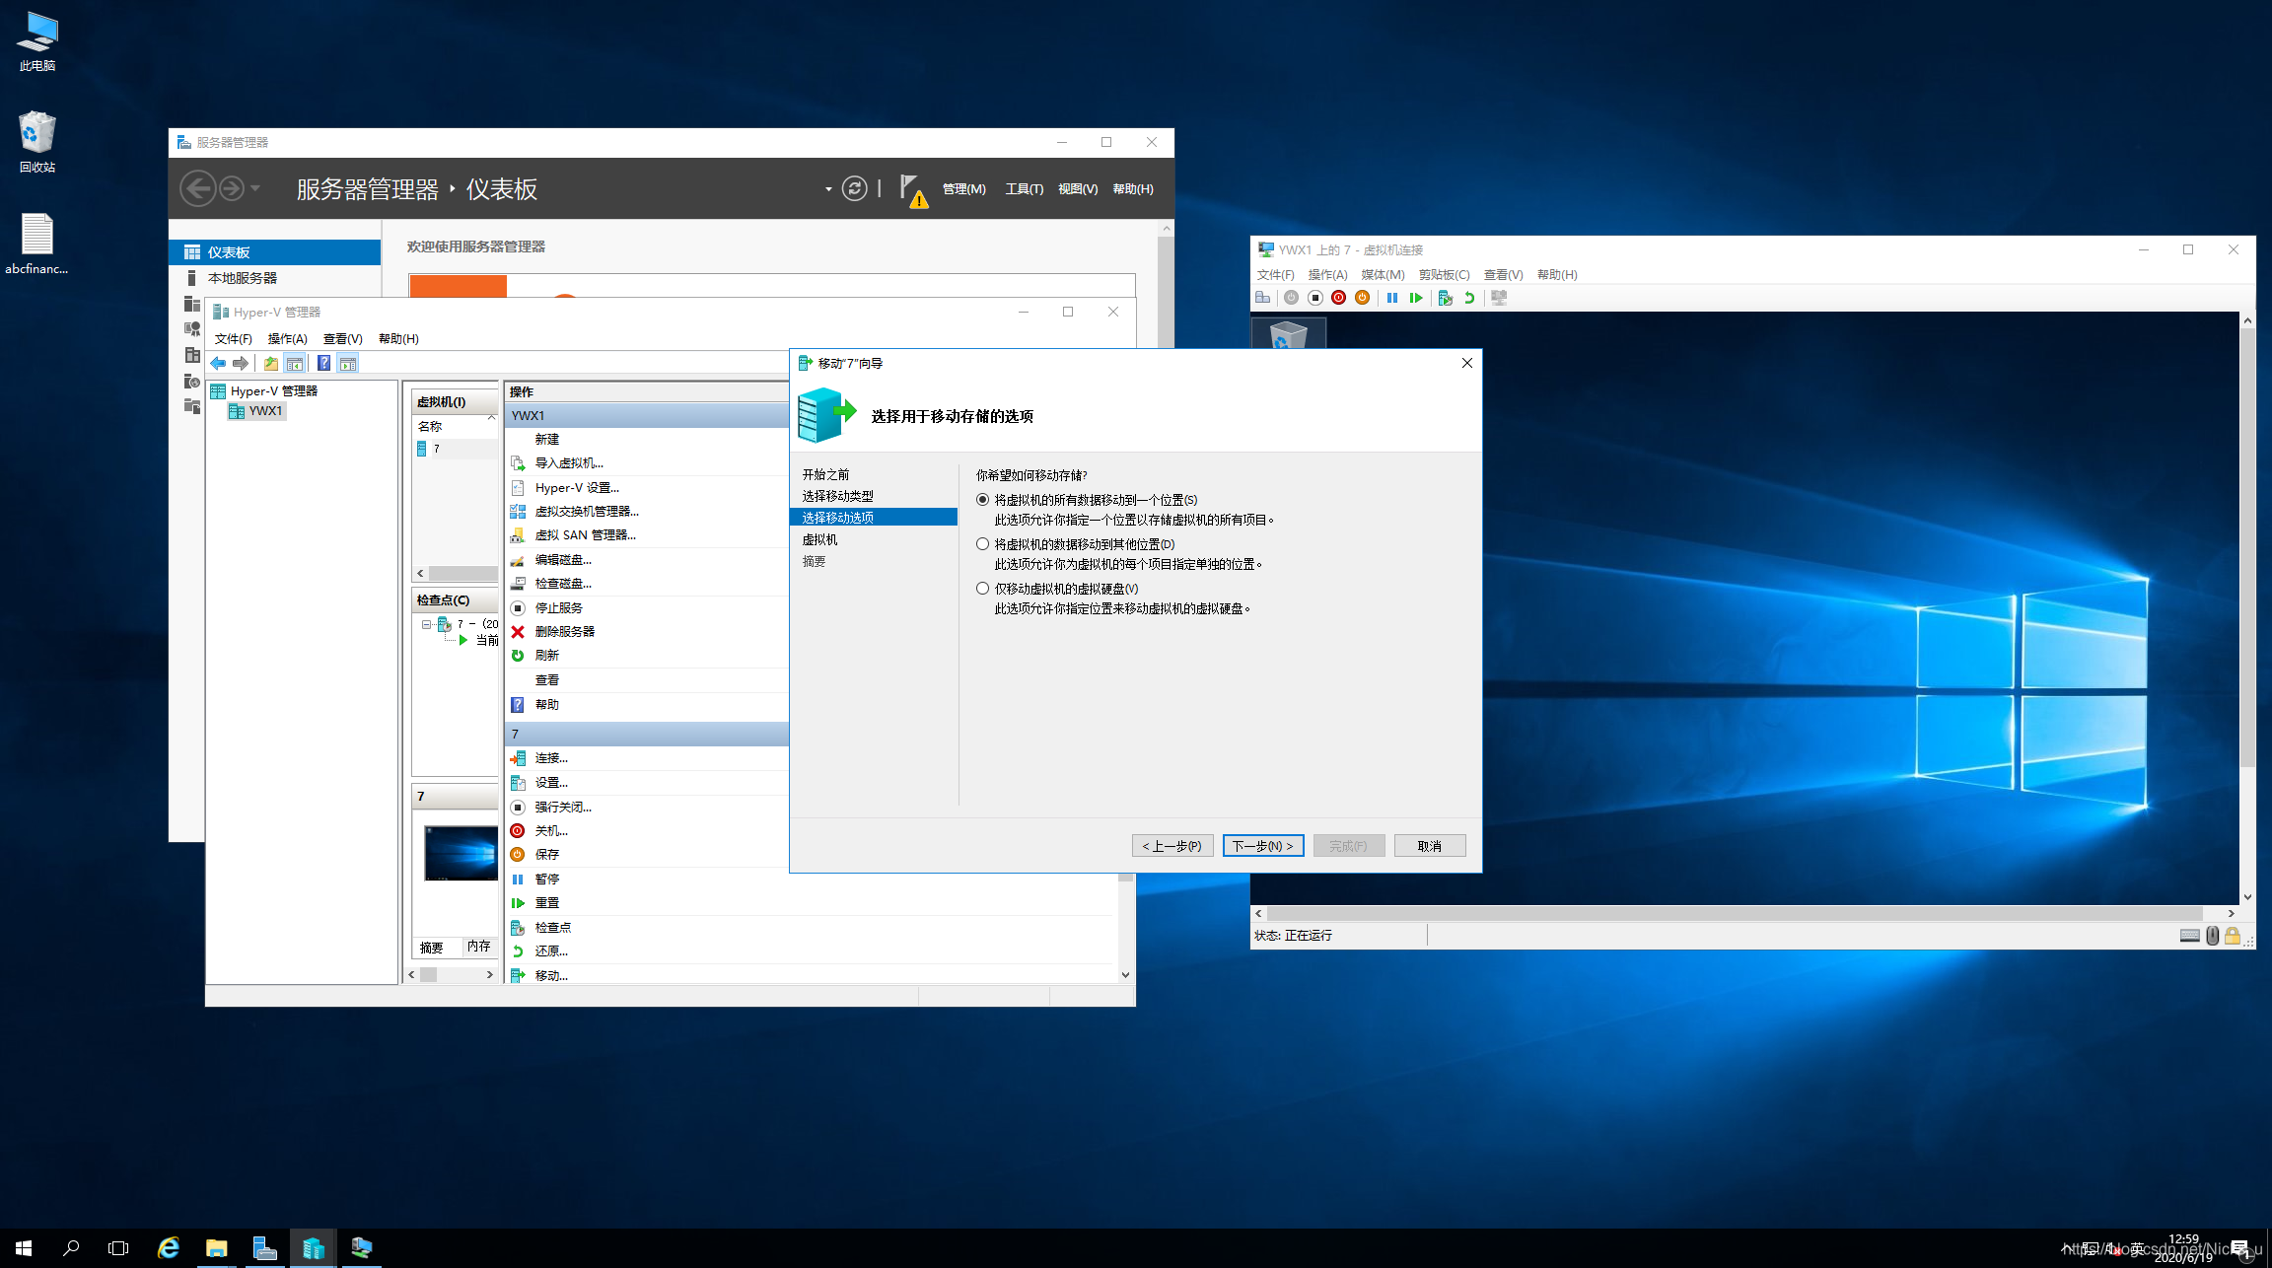The width and height of the screenshot is (2272, 1268).
Task: Click Ctrl+Alt+Del icon in VM connection toolbar
Action: point(1262,298)
